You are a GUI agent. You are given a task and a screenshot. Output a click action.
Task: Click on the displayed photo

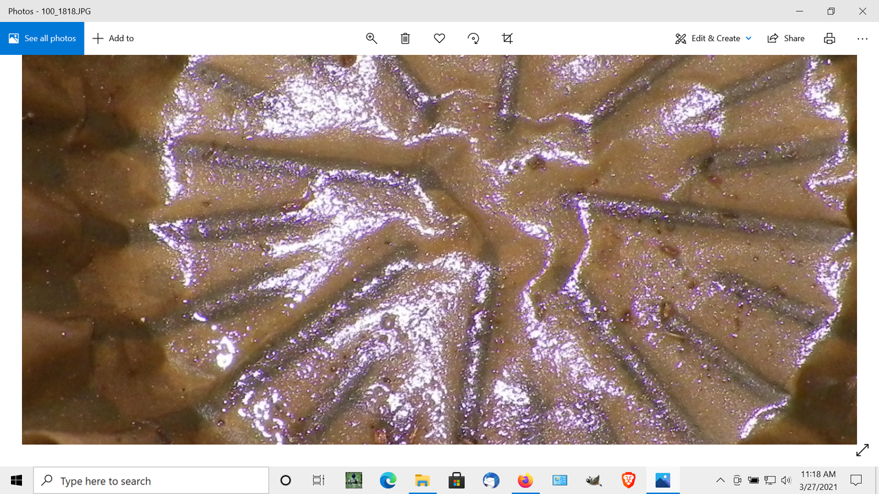click(x=439, y=250)
